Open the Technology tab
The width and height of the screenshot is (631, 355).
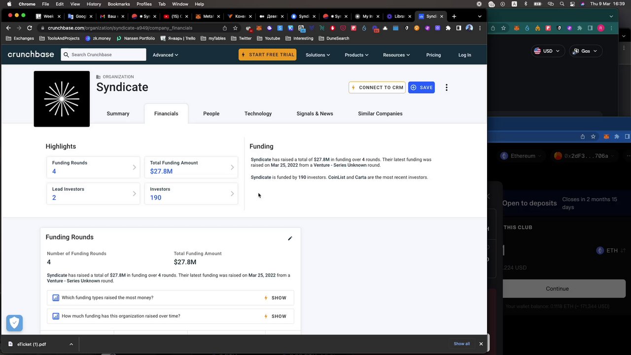tap(258, 113)
